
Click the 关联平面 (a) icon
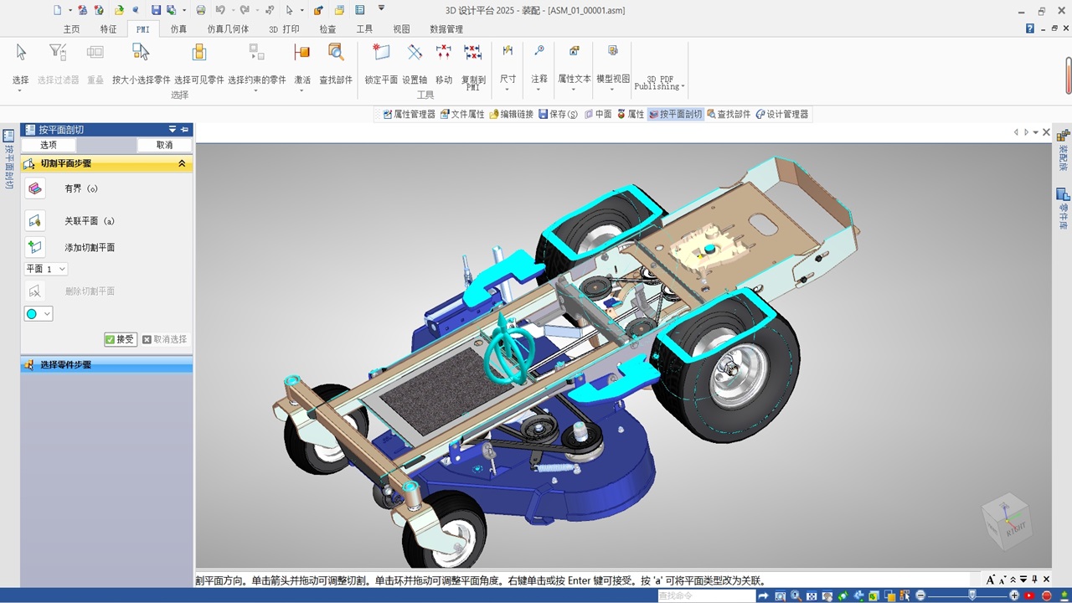(34, 221)
